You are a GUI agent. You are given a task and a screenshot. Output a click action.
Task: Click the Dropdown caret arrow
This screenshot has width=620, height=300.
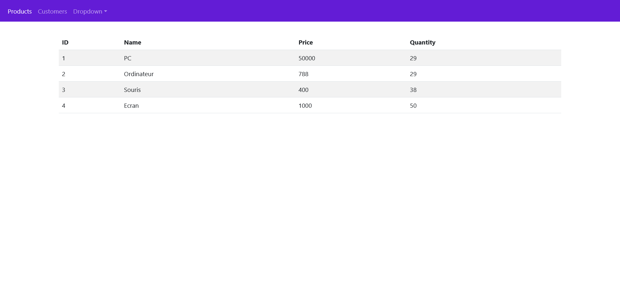coord(105,12)
